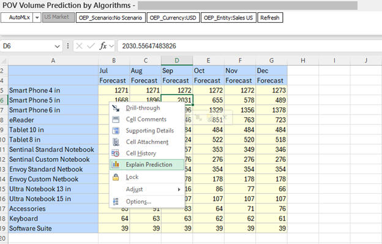This screenshot has width=382, height=244.
Task: Open Cell History from context menu
Action: (147, 153)
